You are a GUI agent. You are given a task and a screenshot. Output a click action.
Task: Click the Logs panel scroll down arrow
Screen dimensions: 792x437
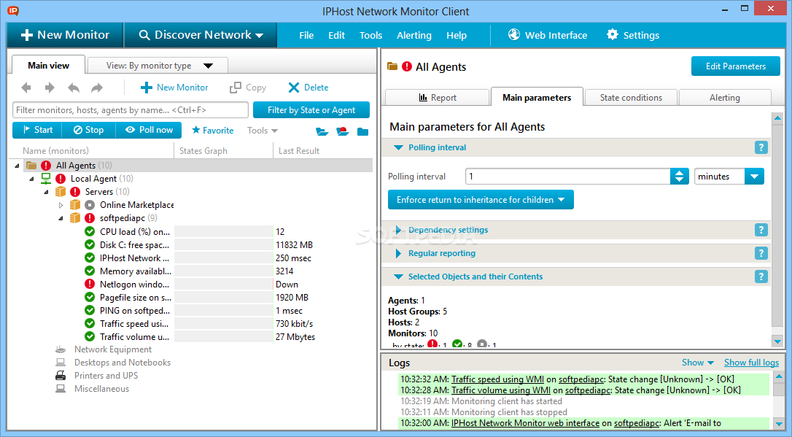coord(778,425)
